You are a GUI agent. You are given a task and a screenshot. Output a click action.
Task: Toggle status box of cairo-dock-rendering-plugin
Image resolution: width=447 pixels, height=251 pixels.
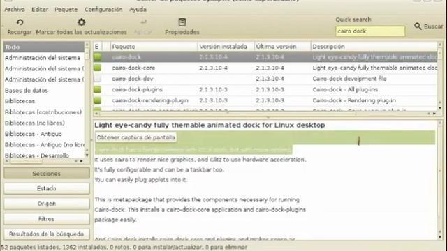[97, 100]
